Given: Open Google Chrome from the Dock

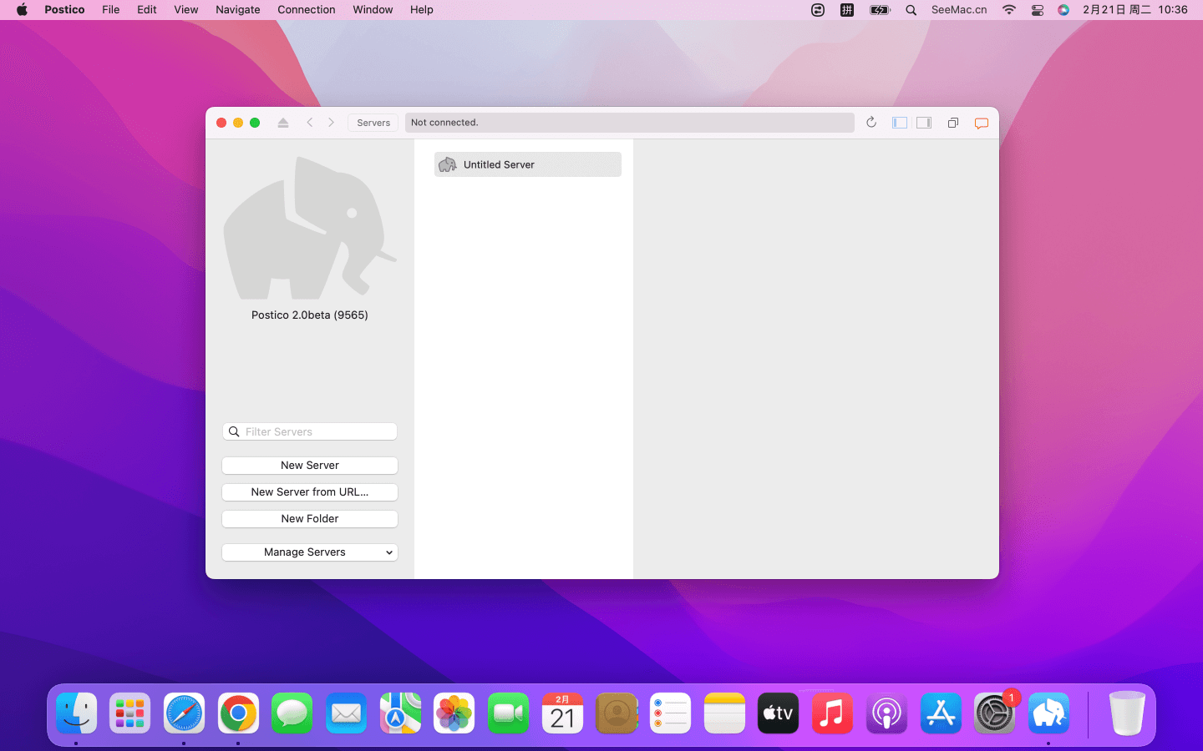Looking at the screenshot, I should 238,713.
